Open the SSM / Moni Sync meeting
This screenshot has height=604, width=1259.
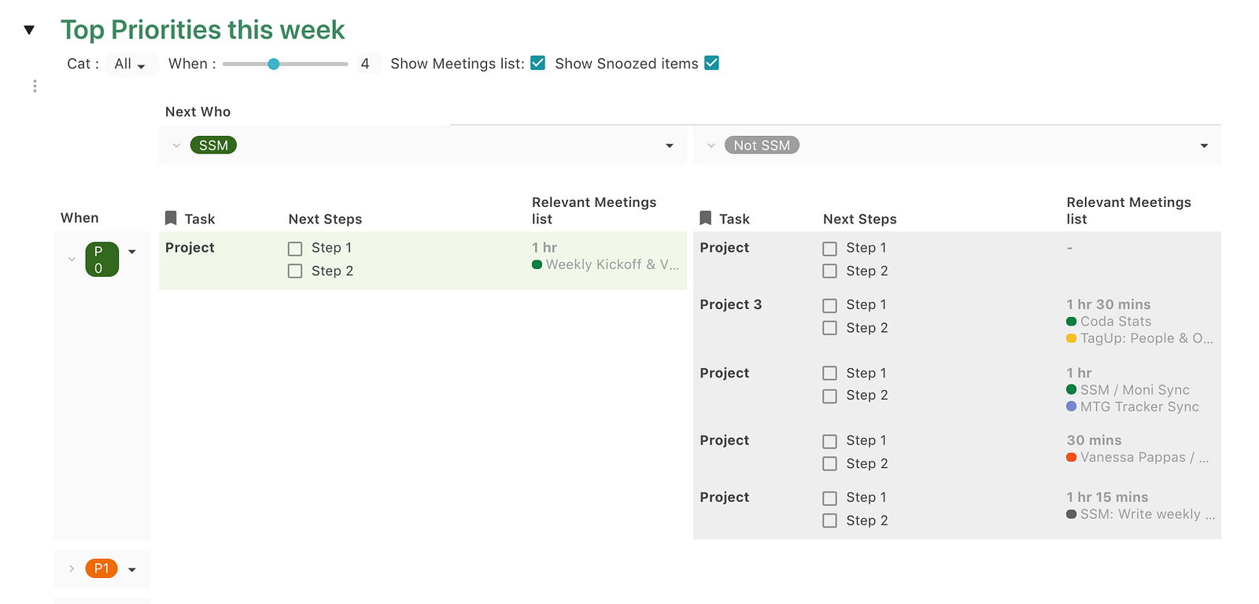click(1134, 389)
